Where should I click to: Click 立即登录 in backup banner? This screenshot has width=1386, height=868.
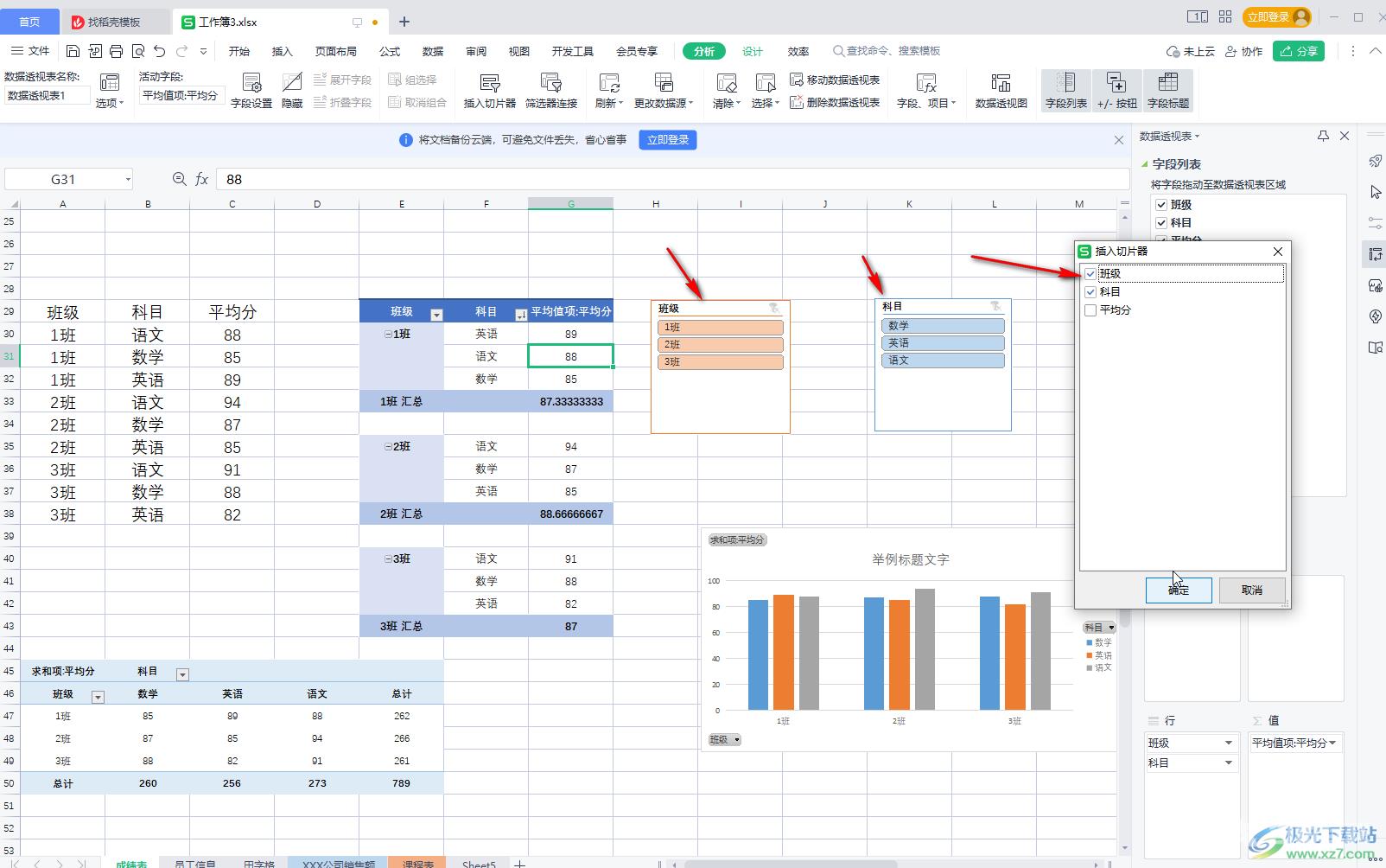click(x=668, y=140)
